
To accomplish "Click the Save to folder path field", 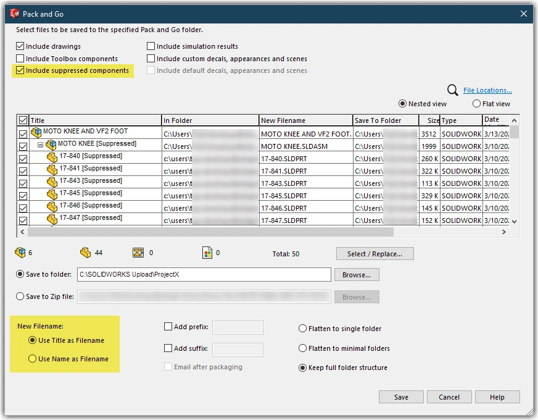I will pyautogui.click(x=204, y=274).
